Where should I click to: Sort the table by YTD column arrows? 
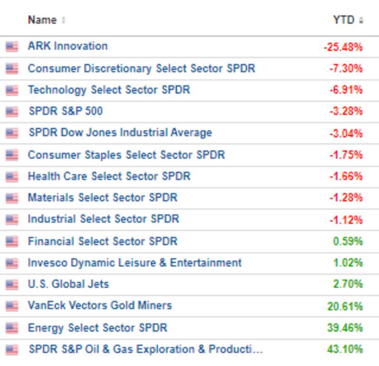[361, 20]
